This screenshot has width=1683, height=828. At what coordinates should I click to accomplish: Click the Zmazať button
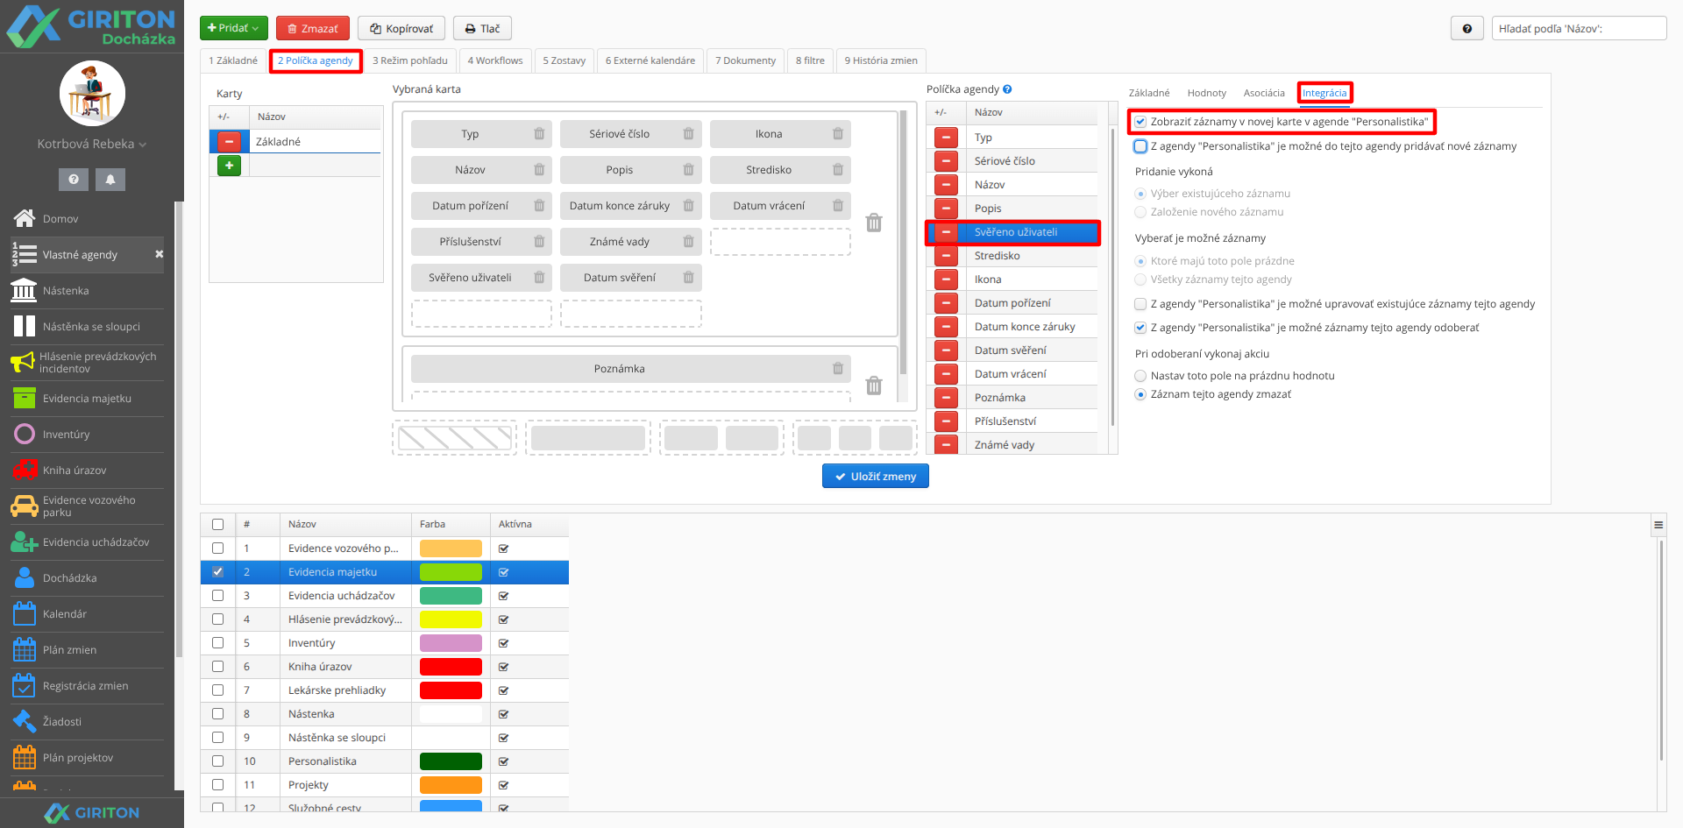coord(313,28)
